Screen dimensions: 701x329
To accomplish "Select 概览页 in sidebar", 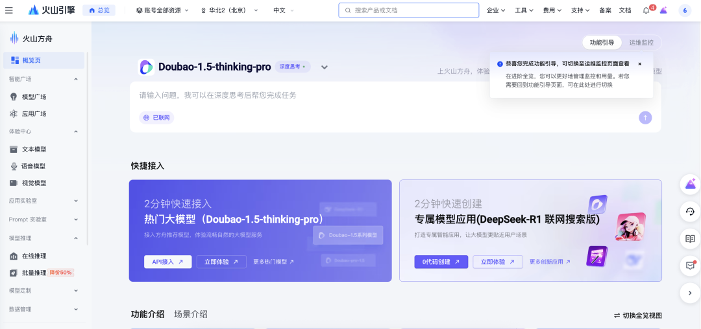I will coord(44,60).
